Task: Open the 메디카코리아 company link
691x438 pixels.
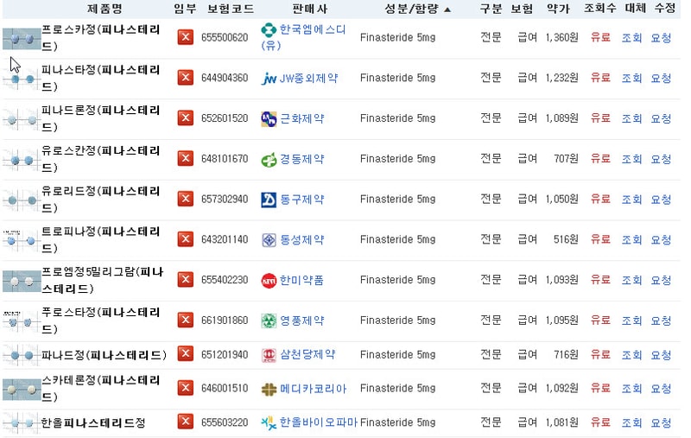Action: pyautogui.click(x=314, y=389)
